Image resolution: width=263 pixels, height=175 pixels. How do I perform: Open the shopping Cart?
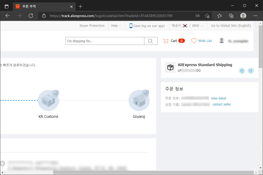[174, 41]
